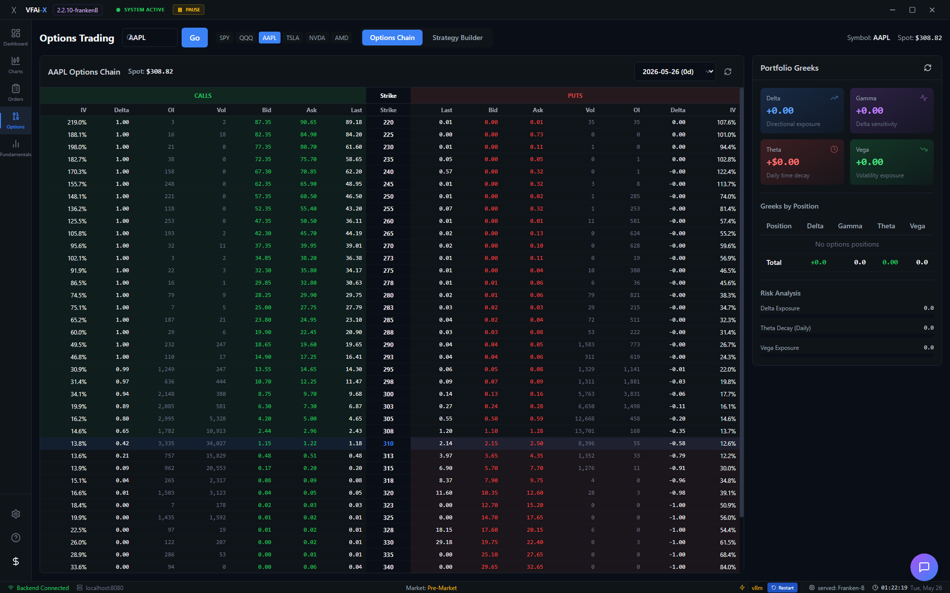Switch to the Strategy Builder tab
The image size is (950, 593).
[x=458, y=38]
